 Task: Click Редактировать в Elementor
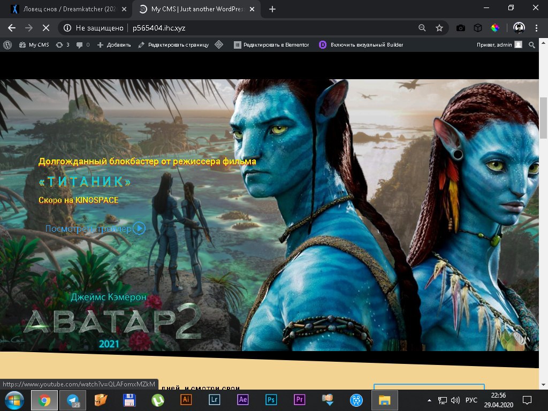tap(271, 45)
